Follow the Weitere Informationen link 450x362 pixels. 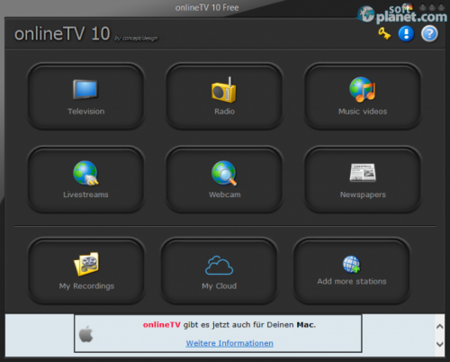click(x=229, y=343)
